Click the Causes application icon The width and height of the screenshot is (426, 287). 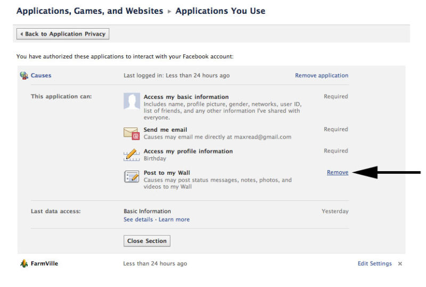pyautogui.click(x=24, y=75)
